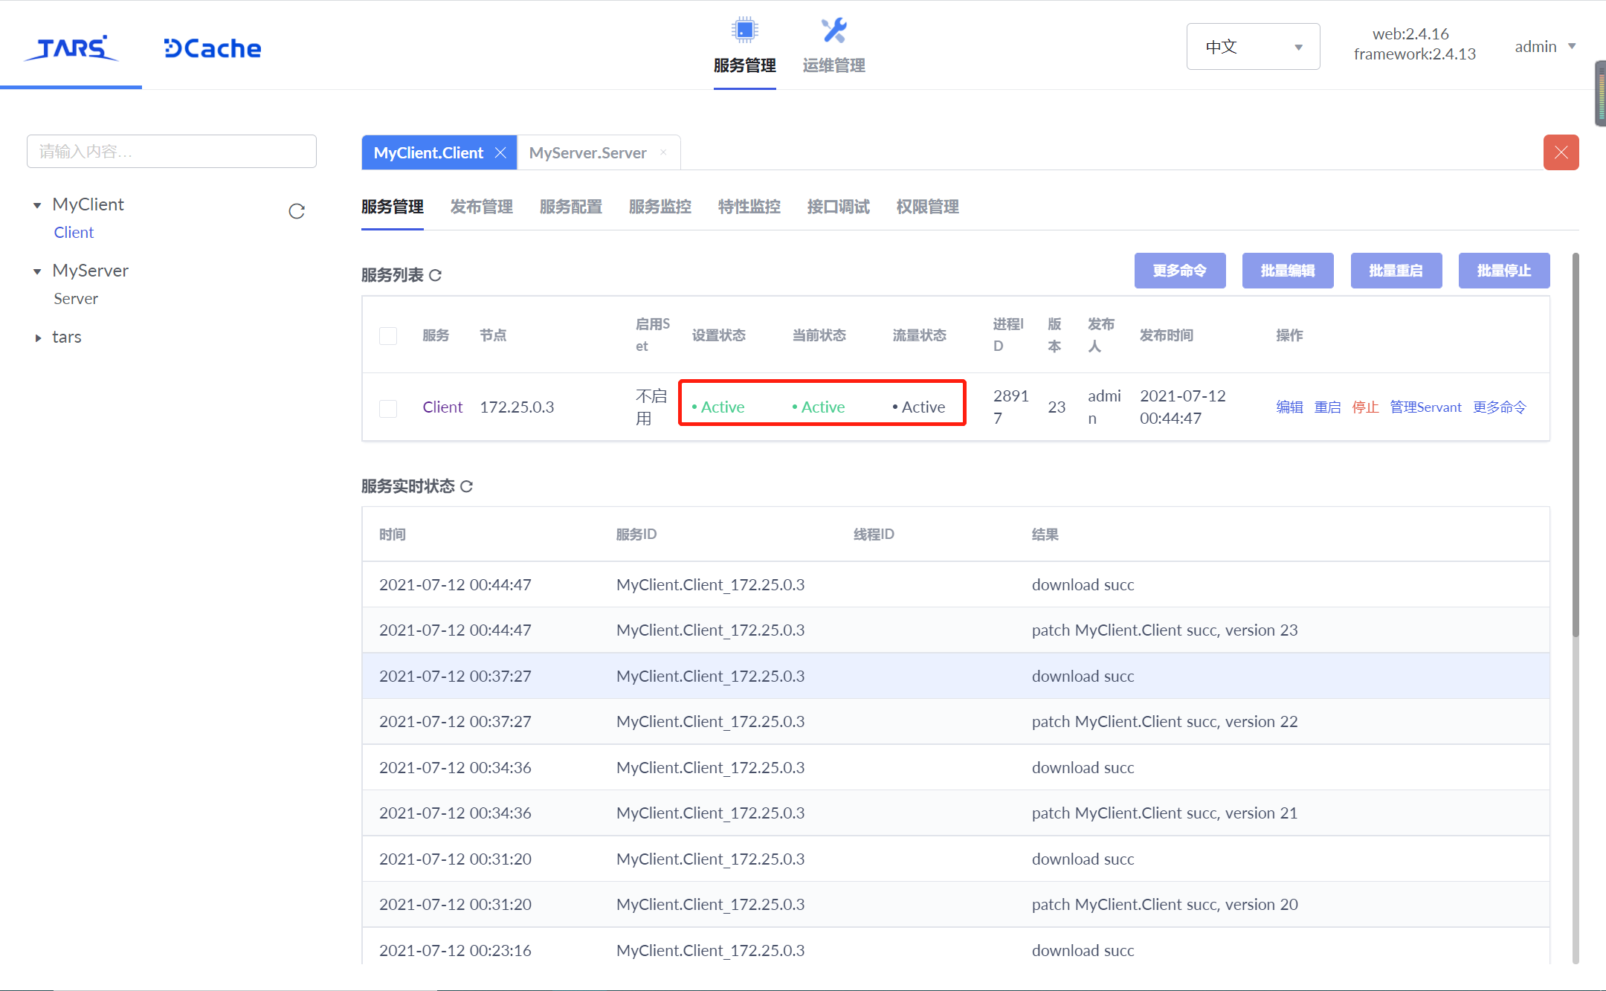1606x991 pixels.
Task: Refresh the service list table
Action: click(436, 275)
